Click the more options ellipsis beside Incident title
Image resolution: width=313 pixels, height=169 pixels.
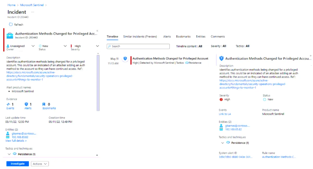(33, 12)
